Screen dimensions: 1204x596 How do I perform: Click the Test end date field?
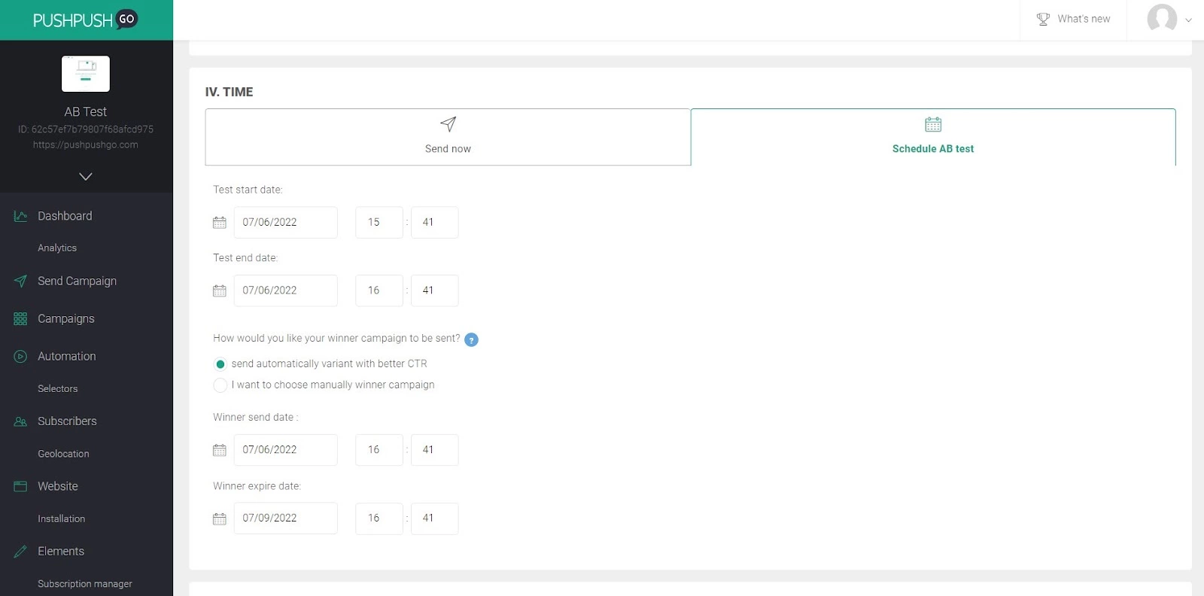(x=285, y=290)
